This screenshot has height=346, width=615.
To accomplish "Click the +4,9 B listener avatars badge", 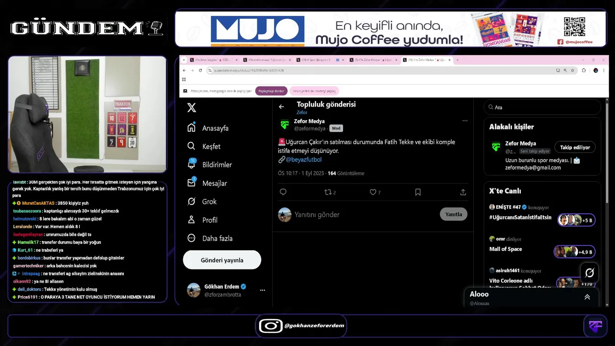I will (575, 251).
